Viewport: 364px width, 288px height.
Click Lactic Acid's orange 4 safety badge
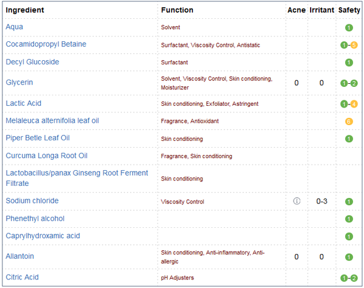click(354, 104)
